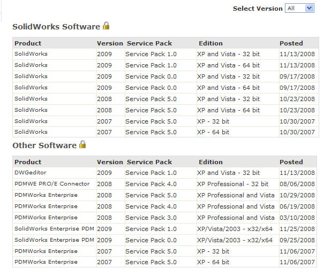The image size is (324, 269).
Task: Click 'XP/Vista/2003 - x32/x64' in Enterprise PDM Service Pack 0.0 row
Action: [x=235, y=240]
